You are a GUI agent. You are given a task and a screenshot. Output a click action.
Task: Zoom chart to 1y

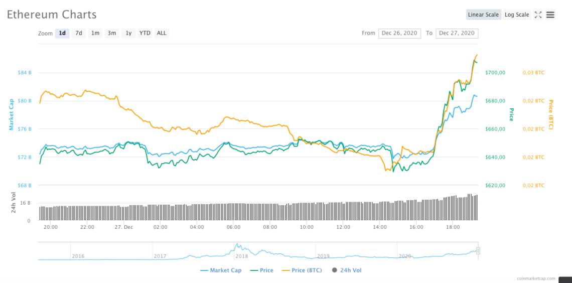[x=128, y=33]
